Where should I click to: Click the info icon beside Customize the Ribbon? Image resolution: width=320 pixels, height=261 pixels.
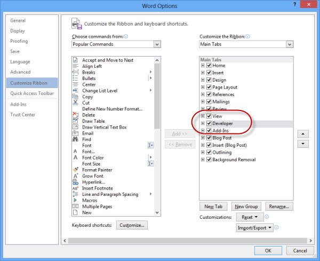(248, 36)
